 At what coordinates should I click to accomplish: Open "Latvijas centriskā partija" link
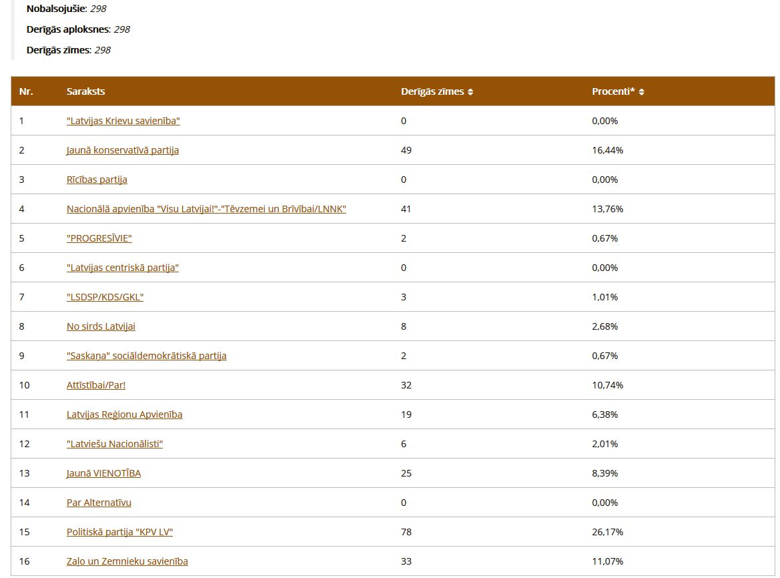123,268
